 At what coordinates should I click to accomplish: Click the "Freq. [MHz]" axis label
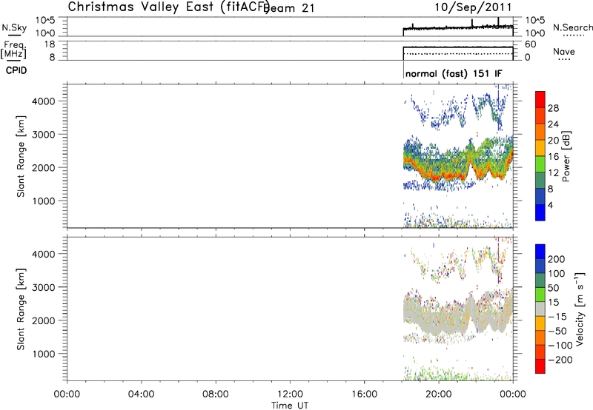click(13, 50)
